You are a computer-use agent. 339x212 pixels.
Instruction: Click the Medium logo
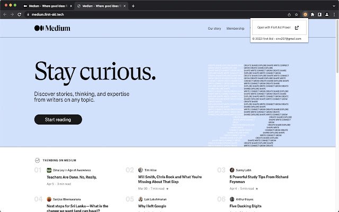[52, 28]
